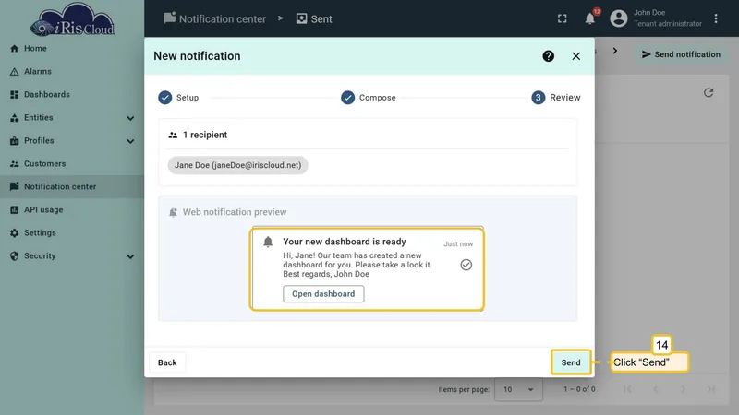Image resolution: width=739 pixels, height=415 pixels.
Task: Click the Entities shapes icon
Action: click(x=14, y=118)
